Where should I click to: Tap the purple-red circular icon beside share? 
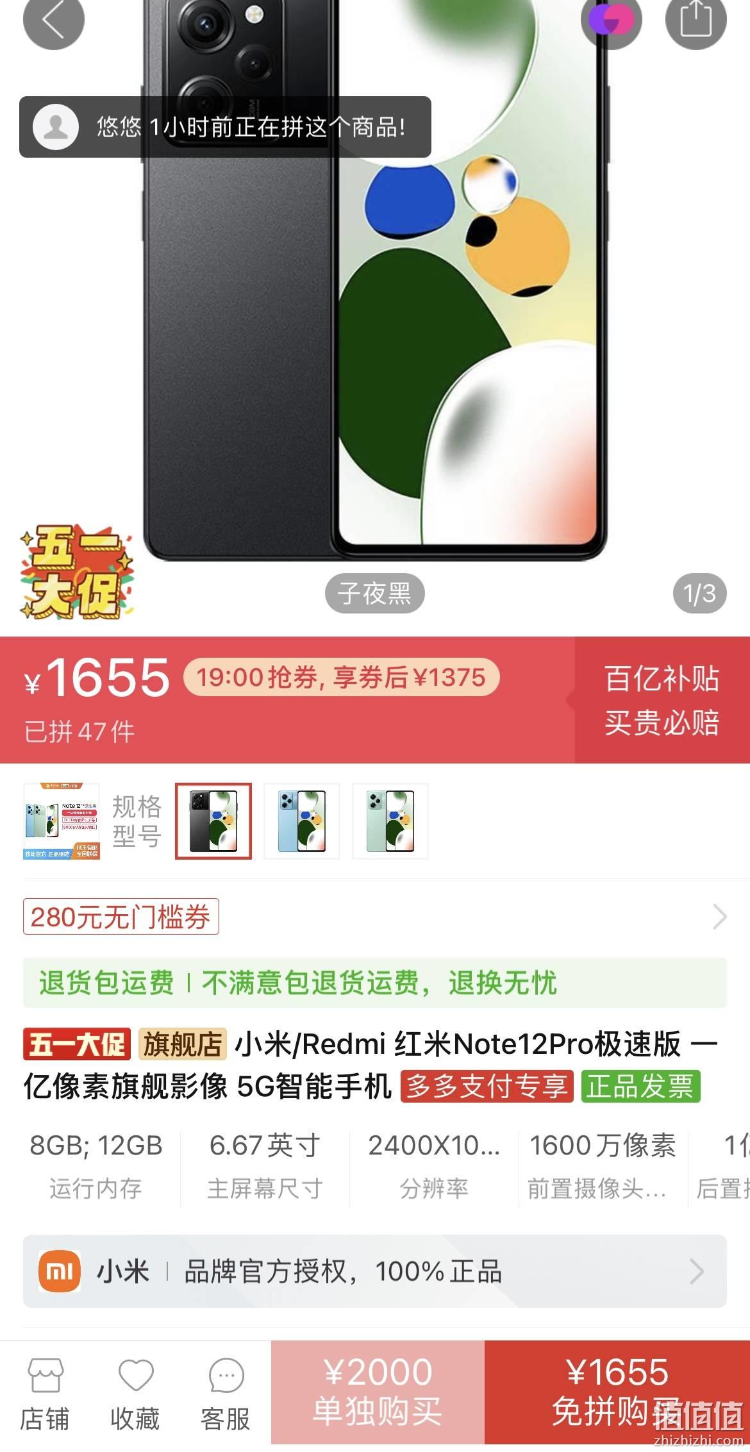point(611,19)
